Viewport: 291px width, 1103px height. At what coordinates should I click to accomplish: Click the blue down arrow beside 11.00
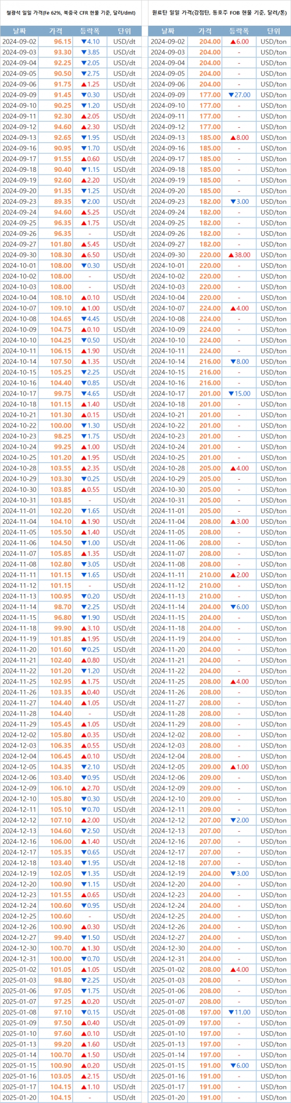(231, 1012)
